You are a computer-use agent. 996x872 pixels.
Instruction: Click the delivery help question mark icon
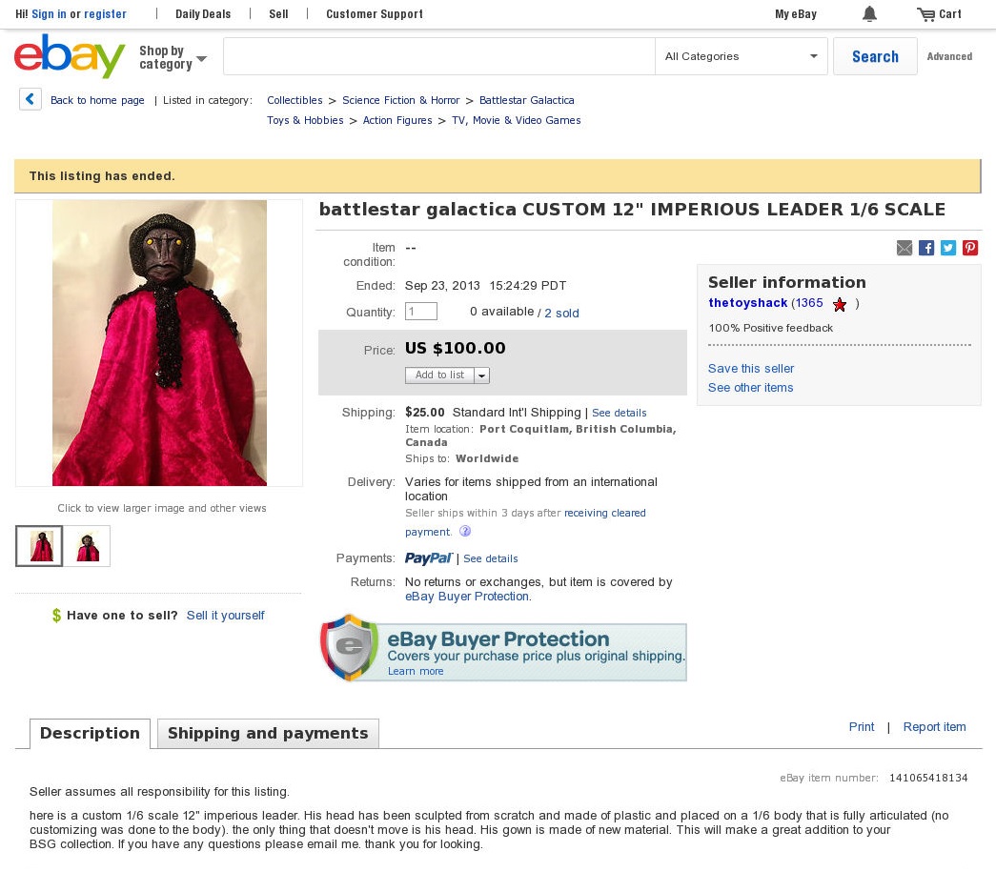click(x=465, y=531)
